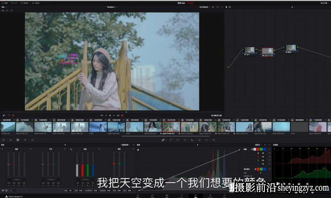Click the play forward button under the viewer

click(x=114, y=116)
